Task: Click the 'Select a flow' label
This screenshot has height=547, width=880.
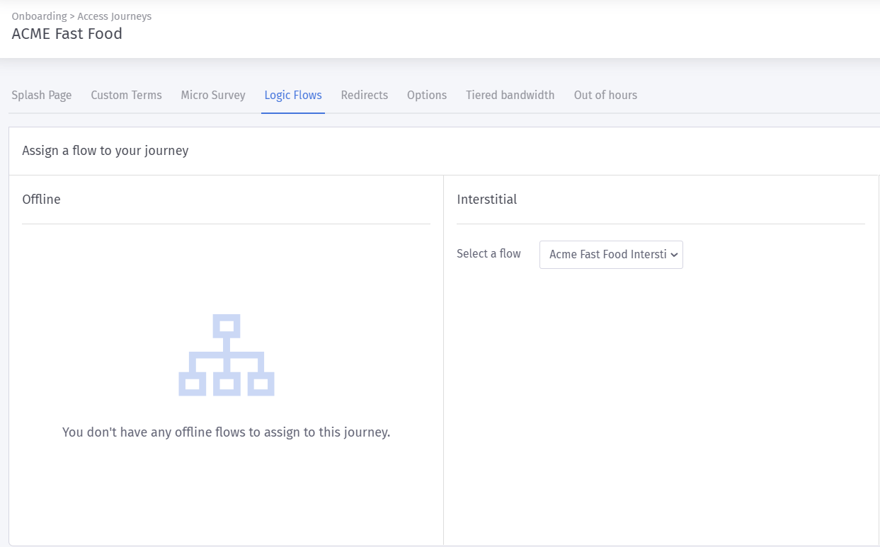Action: (x=488, y=254)
